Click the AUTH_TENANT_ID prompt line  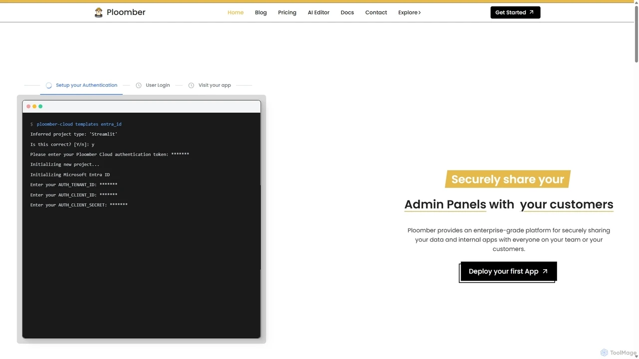(x=74, y=185)
